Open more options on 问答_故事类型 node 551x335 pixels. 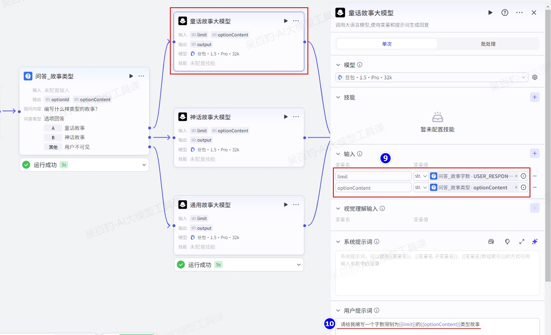[141, 76]
